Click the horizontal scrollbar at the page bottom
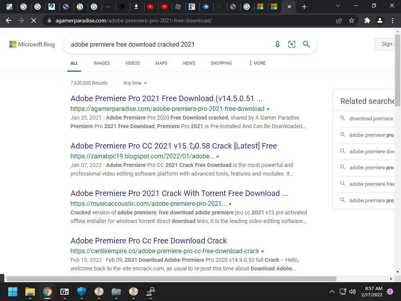401x301 pixels. click(x=171, y=279)
